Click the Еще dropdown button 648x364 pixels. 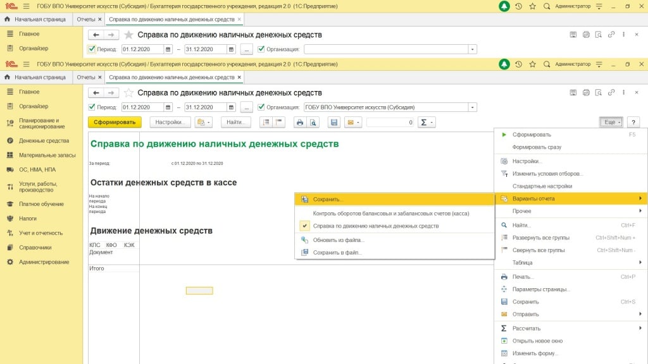[x=611, y=123]
